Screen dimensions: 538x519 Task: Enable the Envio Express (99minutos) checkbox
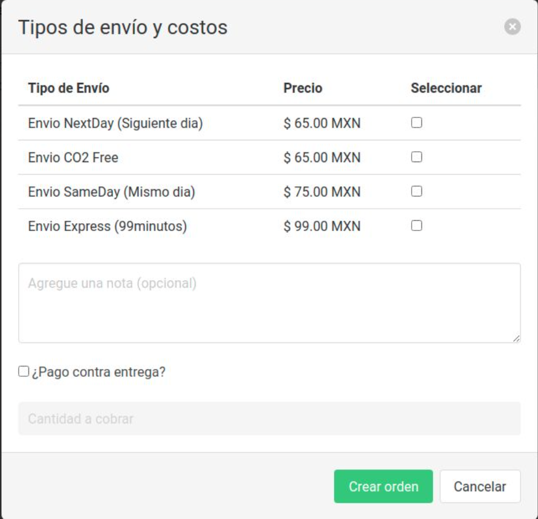pyautogui.click(x=416, y=226)
